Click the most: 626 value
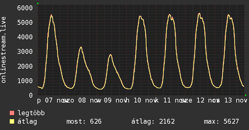Screen dimensions: 249x130 point(84,122)
